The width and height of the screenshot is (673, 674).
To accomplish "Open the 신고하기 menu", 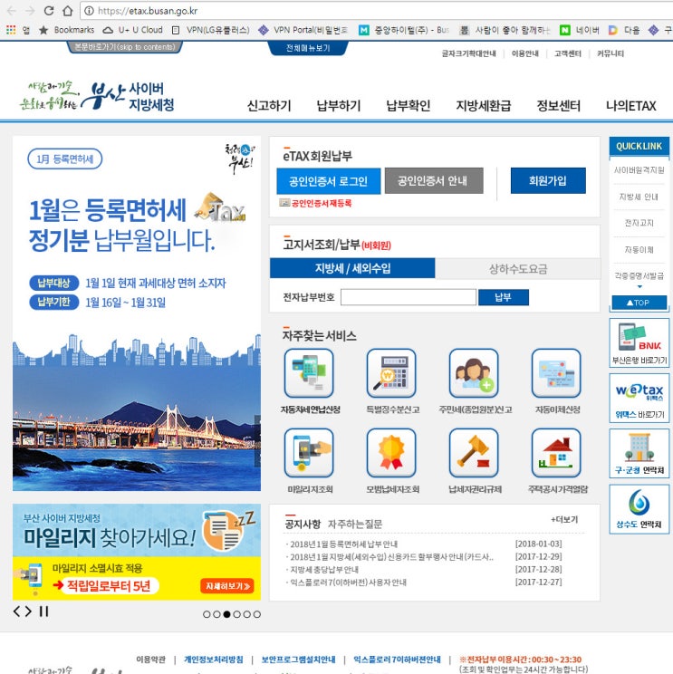I will pos(269,106).
